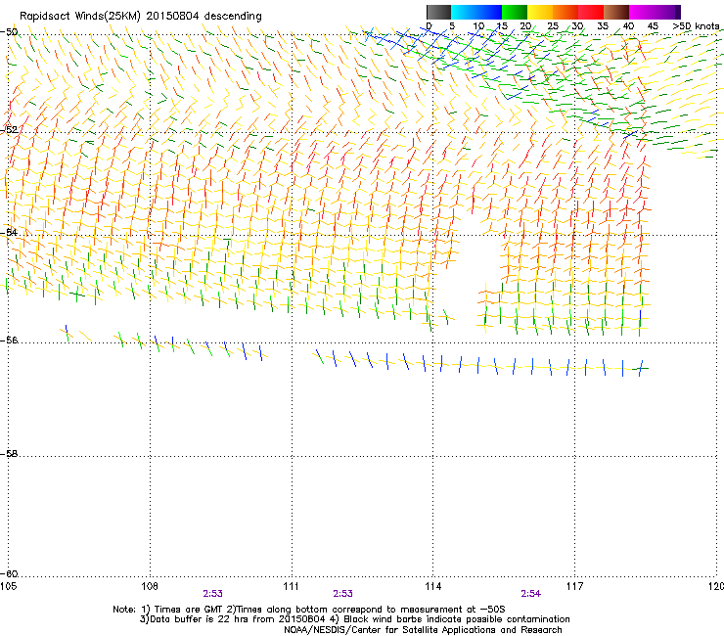
Task: Click the -58 latitude axis label
Action: coord(9,454)
